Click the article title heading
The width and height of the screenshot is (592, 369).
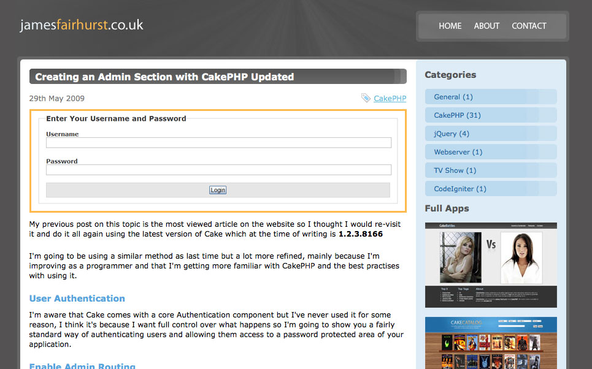[164, 77]
